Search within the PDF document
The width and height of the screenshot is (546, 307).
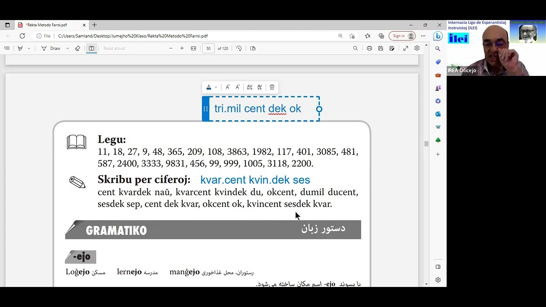tap(355, 48)
